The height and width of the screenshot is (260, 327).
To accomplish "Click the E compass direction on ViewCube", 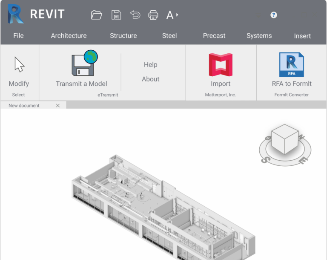I will point(303,160).
